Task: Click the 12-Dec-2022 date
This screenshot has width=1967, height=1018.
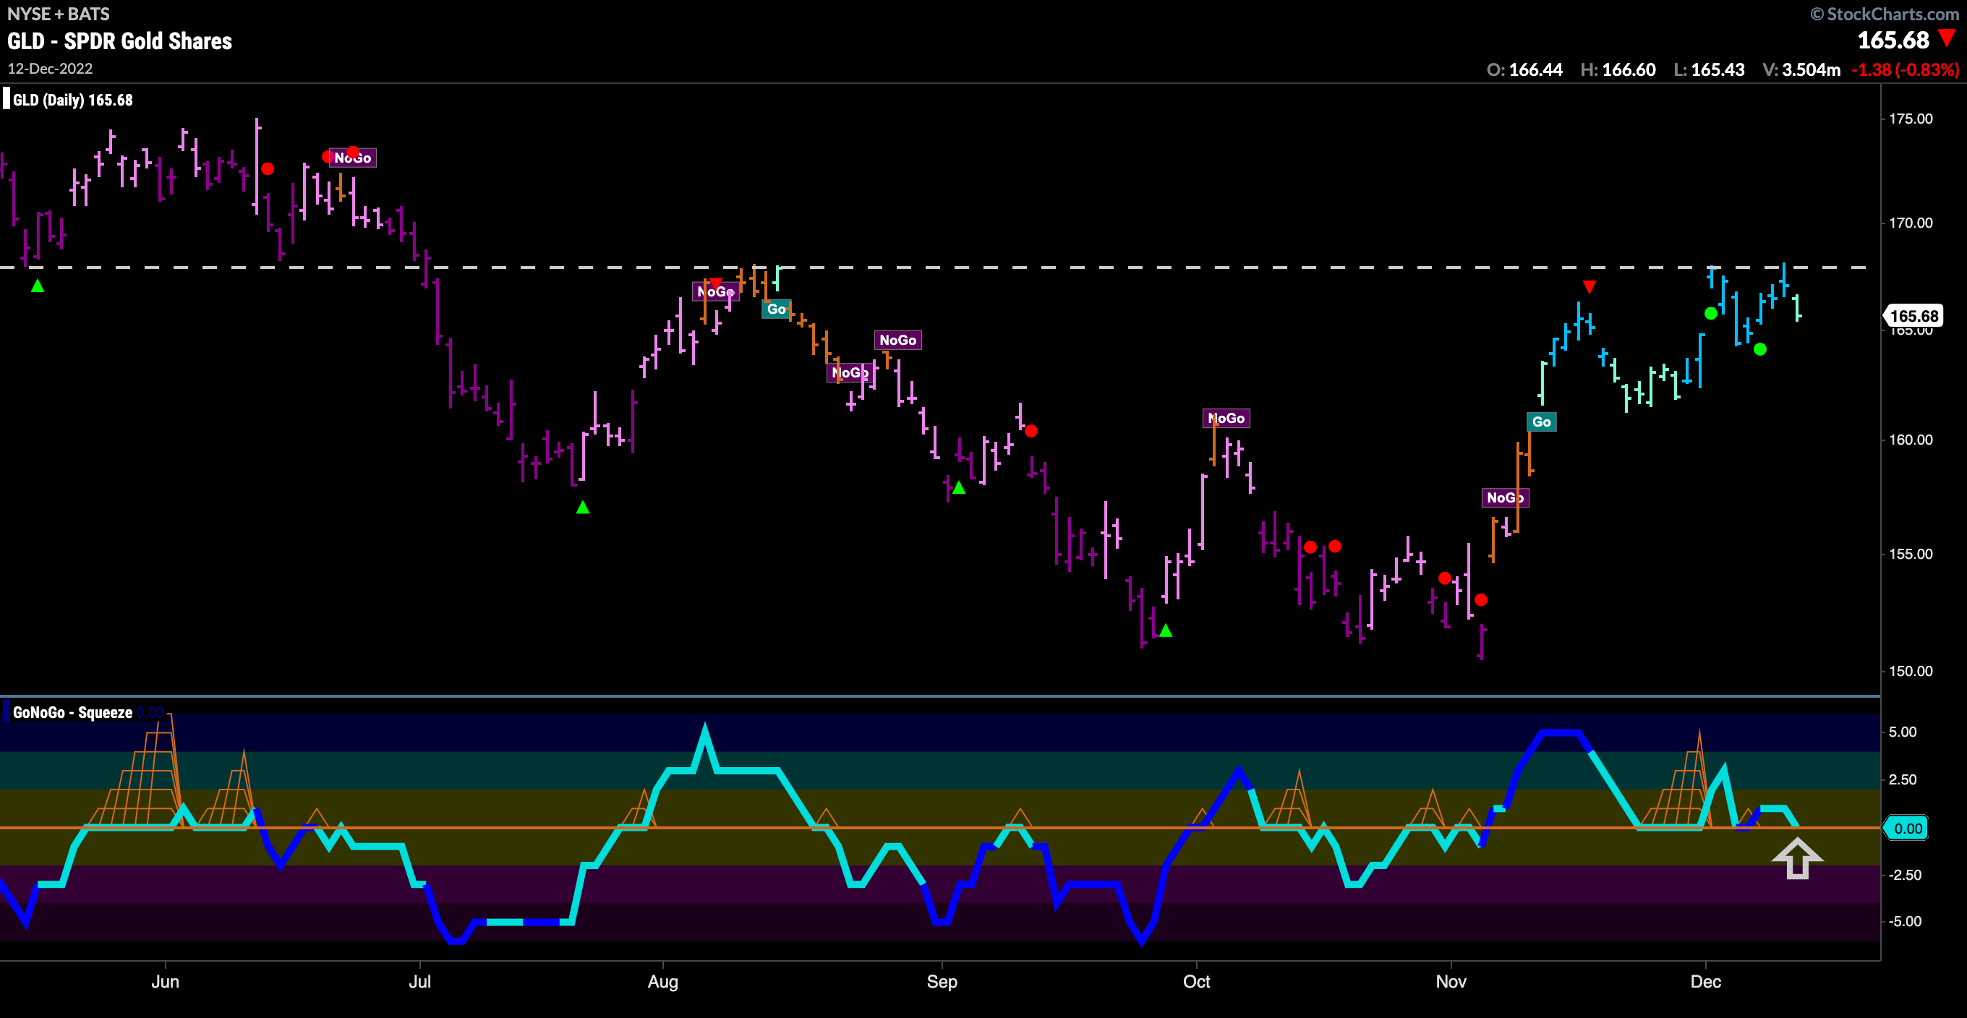Action: click(51, 69)
